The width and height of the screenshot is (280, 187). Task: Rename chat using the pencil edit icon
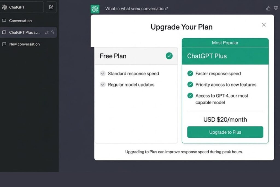tap(47, 32)
